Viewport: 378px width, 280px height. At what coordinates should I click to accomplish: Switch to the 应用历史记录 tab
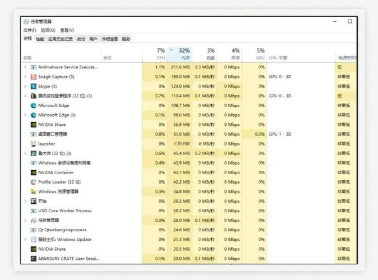click(x=60, y=39)
